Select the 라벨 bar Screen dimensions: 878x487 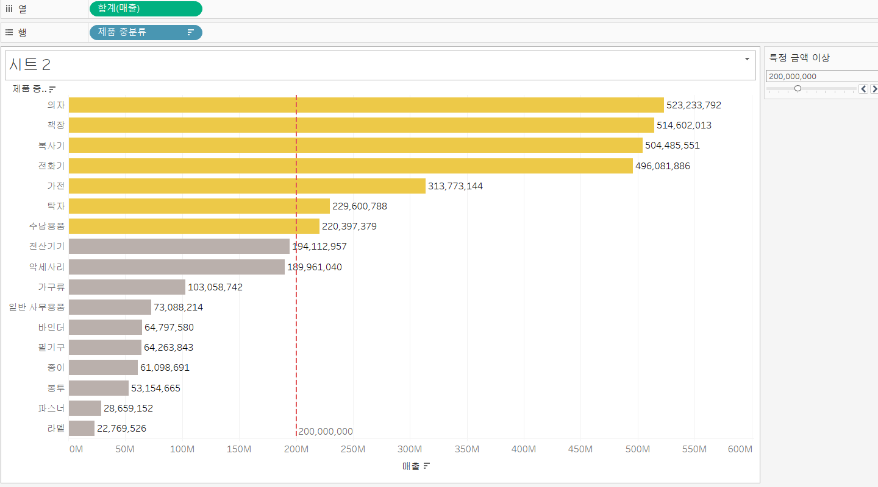pos(82,428)
